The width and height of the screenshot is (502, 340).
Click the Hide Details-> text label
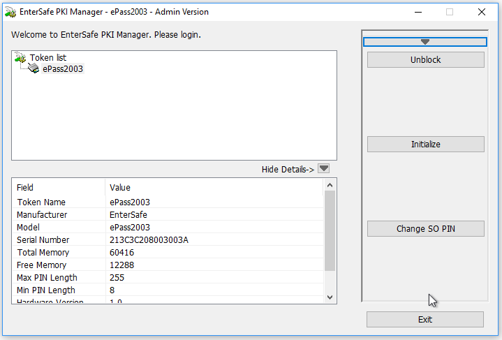(288, 169)
